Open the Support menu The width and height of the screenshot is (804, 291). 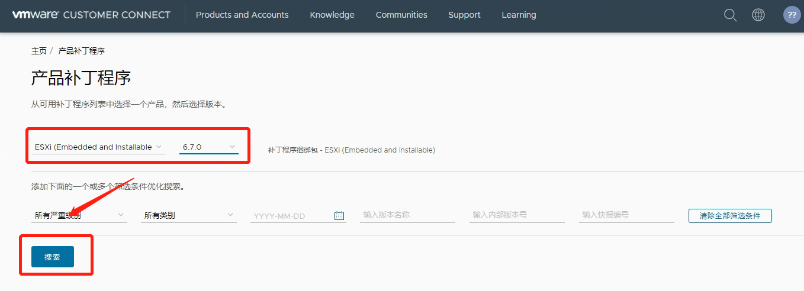[464, 15]
